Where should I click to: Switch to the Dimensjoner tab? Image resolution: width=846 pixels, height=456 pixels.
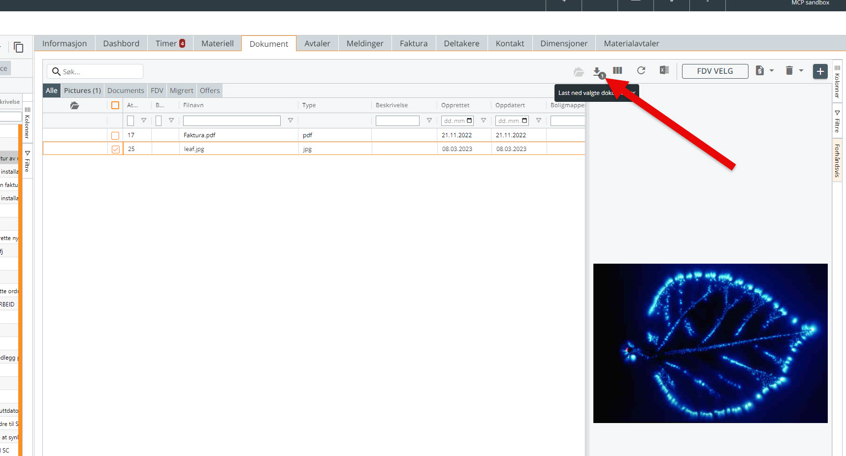coord(564,43)
